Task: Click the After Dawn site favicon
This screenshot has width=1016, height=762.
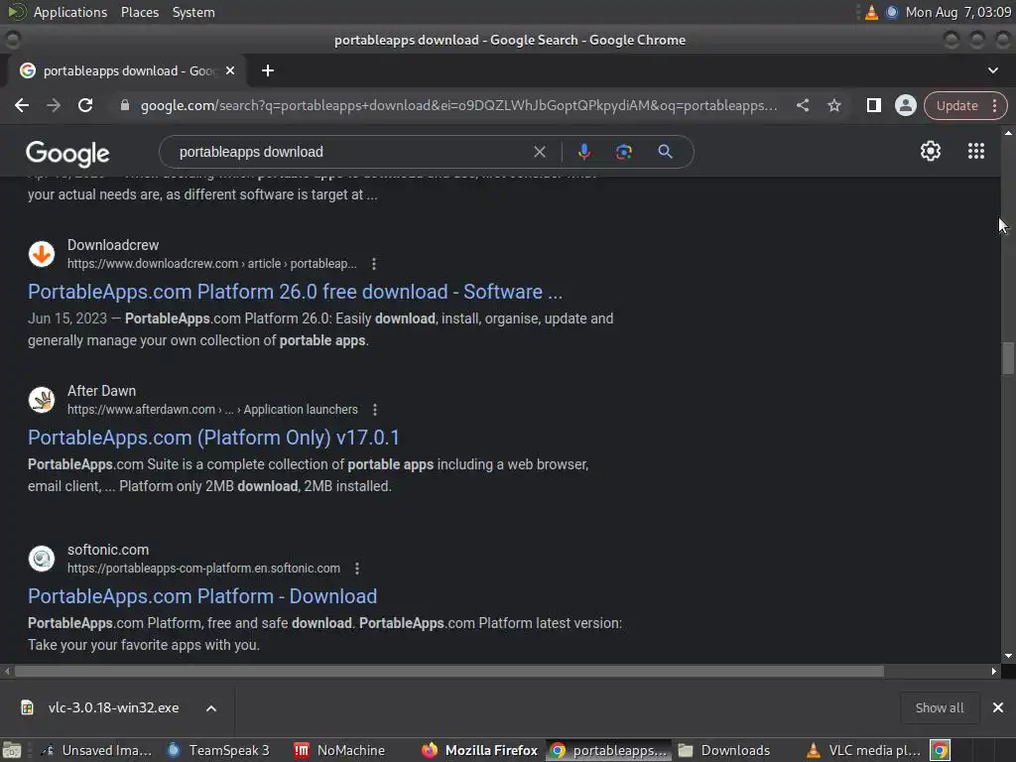Action: pos(42,400)
